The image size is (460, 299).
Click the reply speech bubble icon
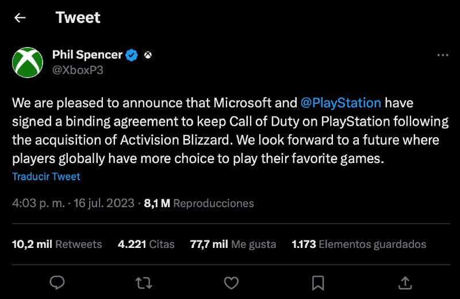tap(57, 282)
